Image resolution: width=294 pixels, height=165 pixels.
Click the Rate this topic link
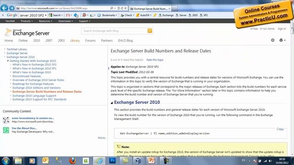[x=155, y=60]
